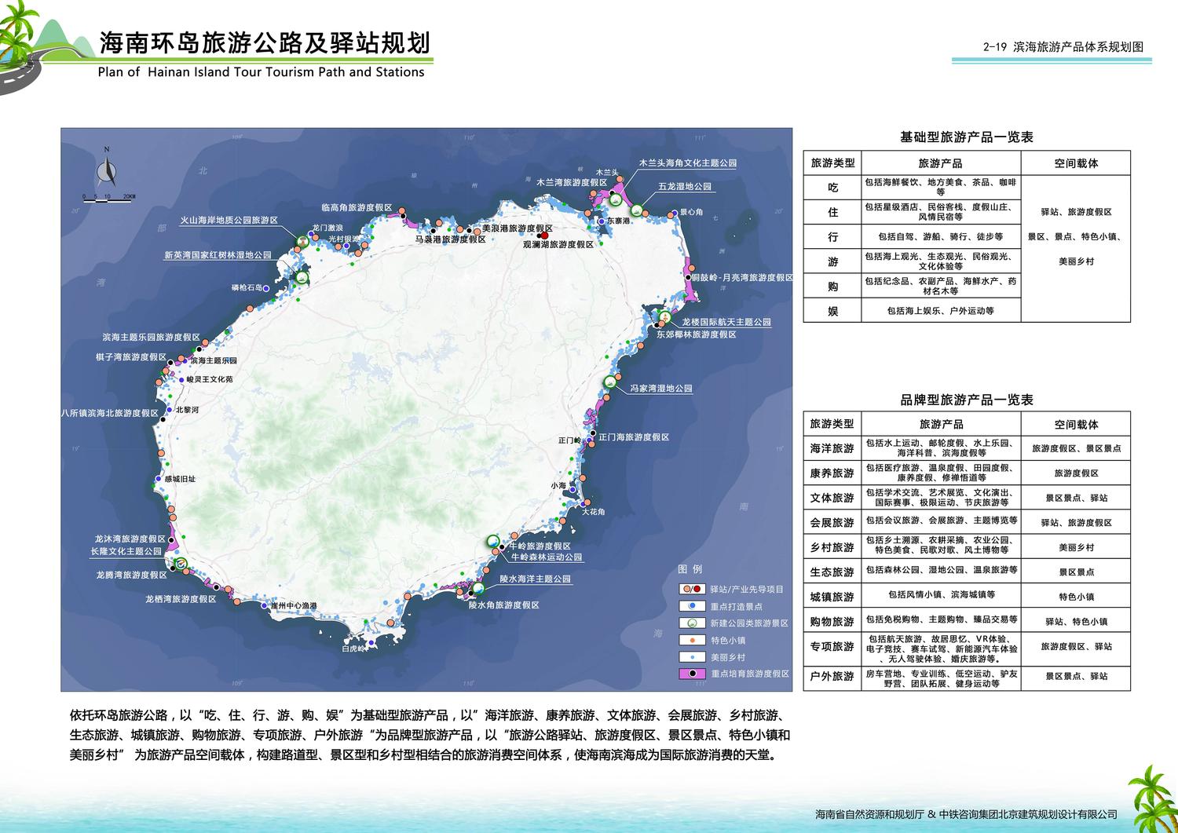This screenshot has height=833, width=1178.
Task: Click the 驿站/产业先导项目 legend symbol
Action: click(x=692, y=589)
